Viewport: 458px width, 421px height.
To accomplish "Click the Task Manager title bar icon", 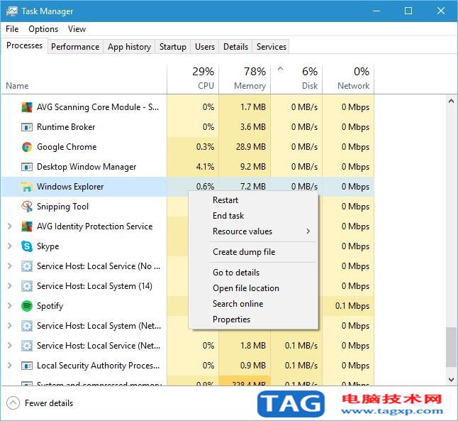I will [11, 11].
